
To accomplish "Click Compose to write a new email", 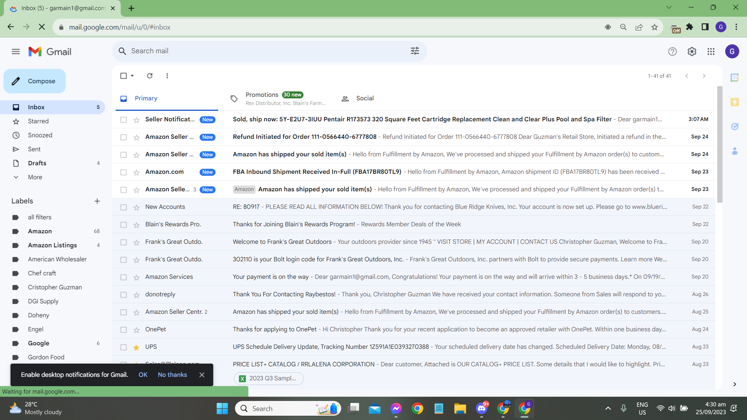I will [x=35, y=81].
